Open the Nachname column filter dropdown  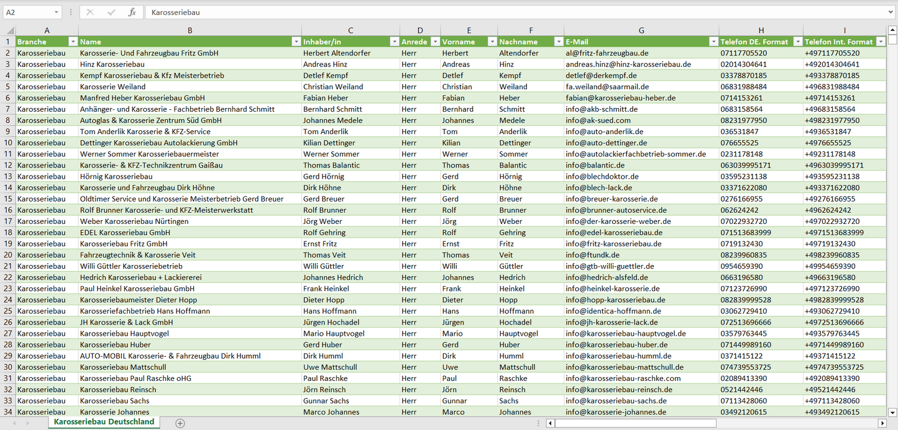click(558, 42)
